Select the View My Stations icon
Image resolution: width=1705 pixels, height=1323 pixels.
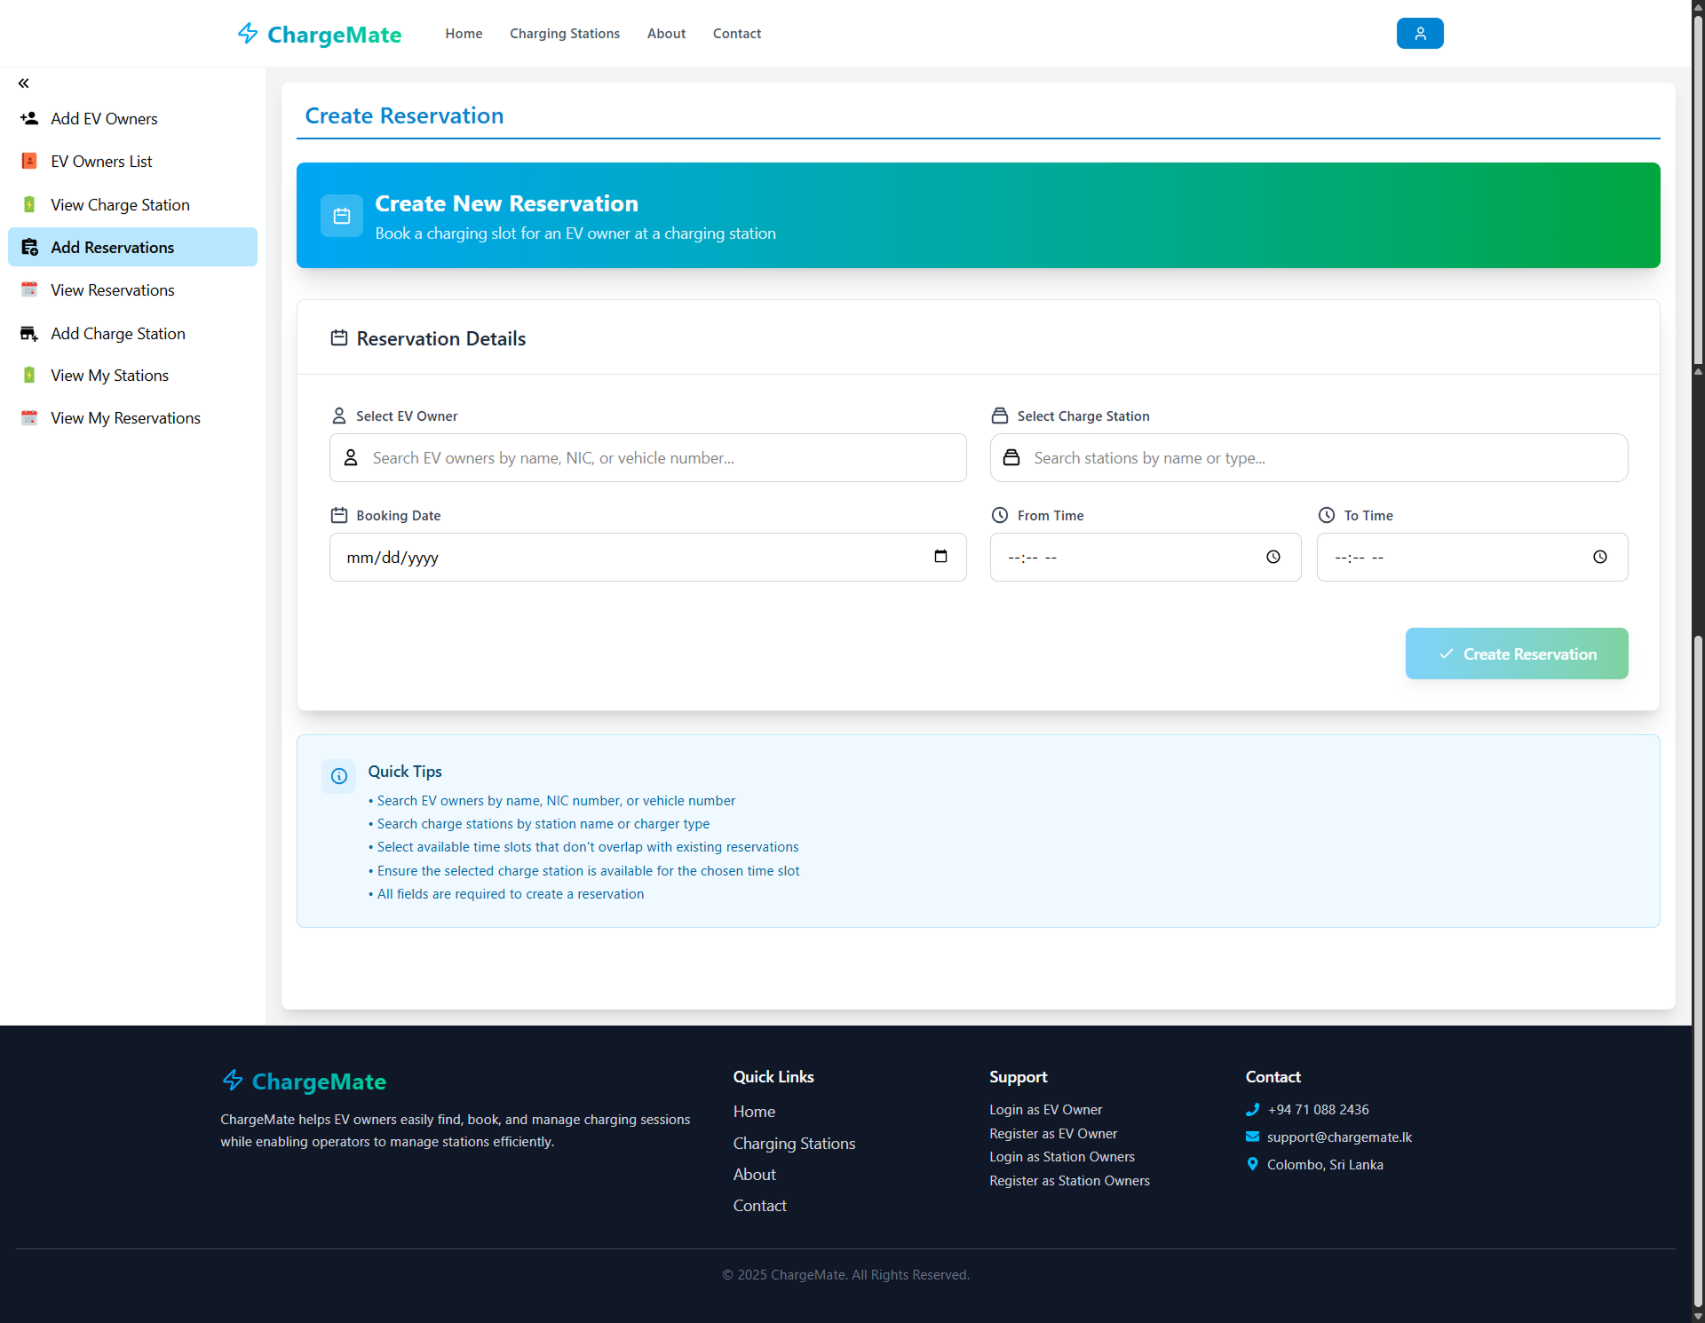(29, 375)
